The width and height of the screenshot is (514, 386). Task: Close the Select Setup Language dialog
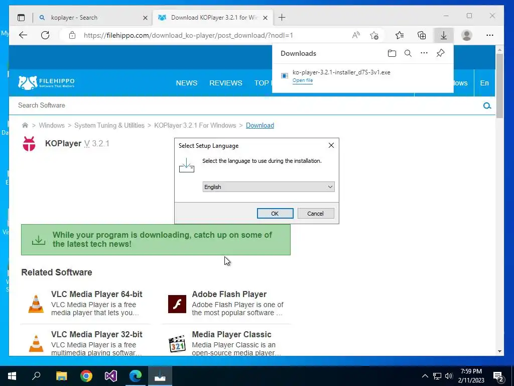click(331, 145)
